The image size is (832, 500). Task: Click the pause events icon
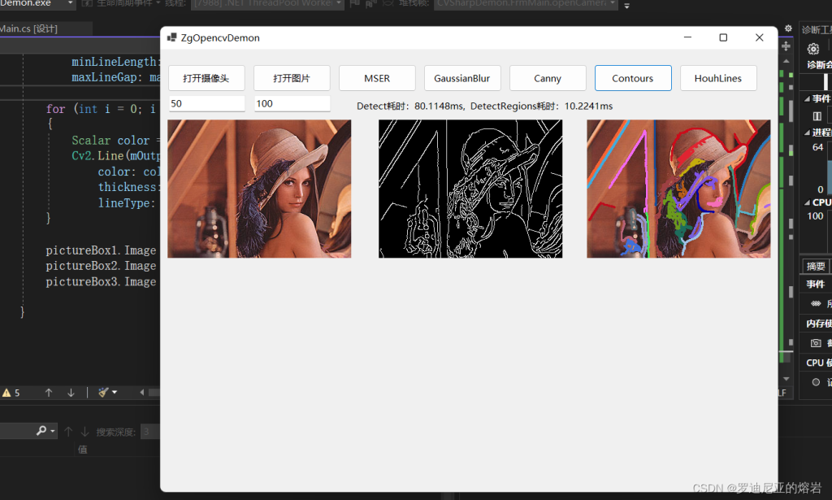817,115
